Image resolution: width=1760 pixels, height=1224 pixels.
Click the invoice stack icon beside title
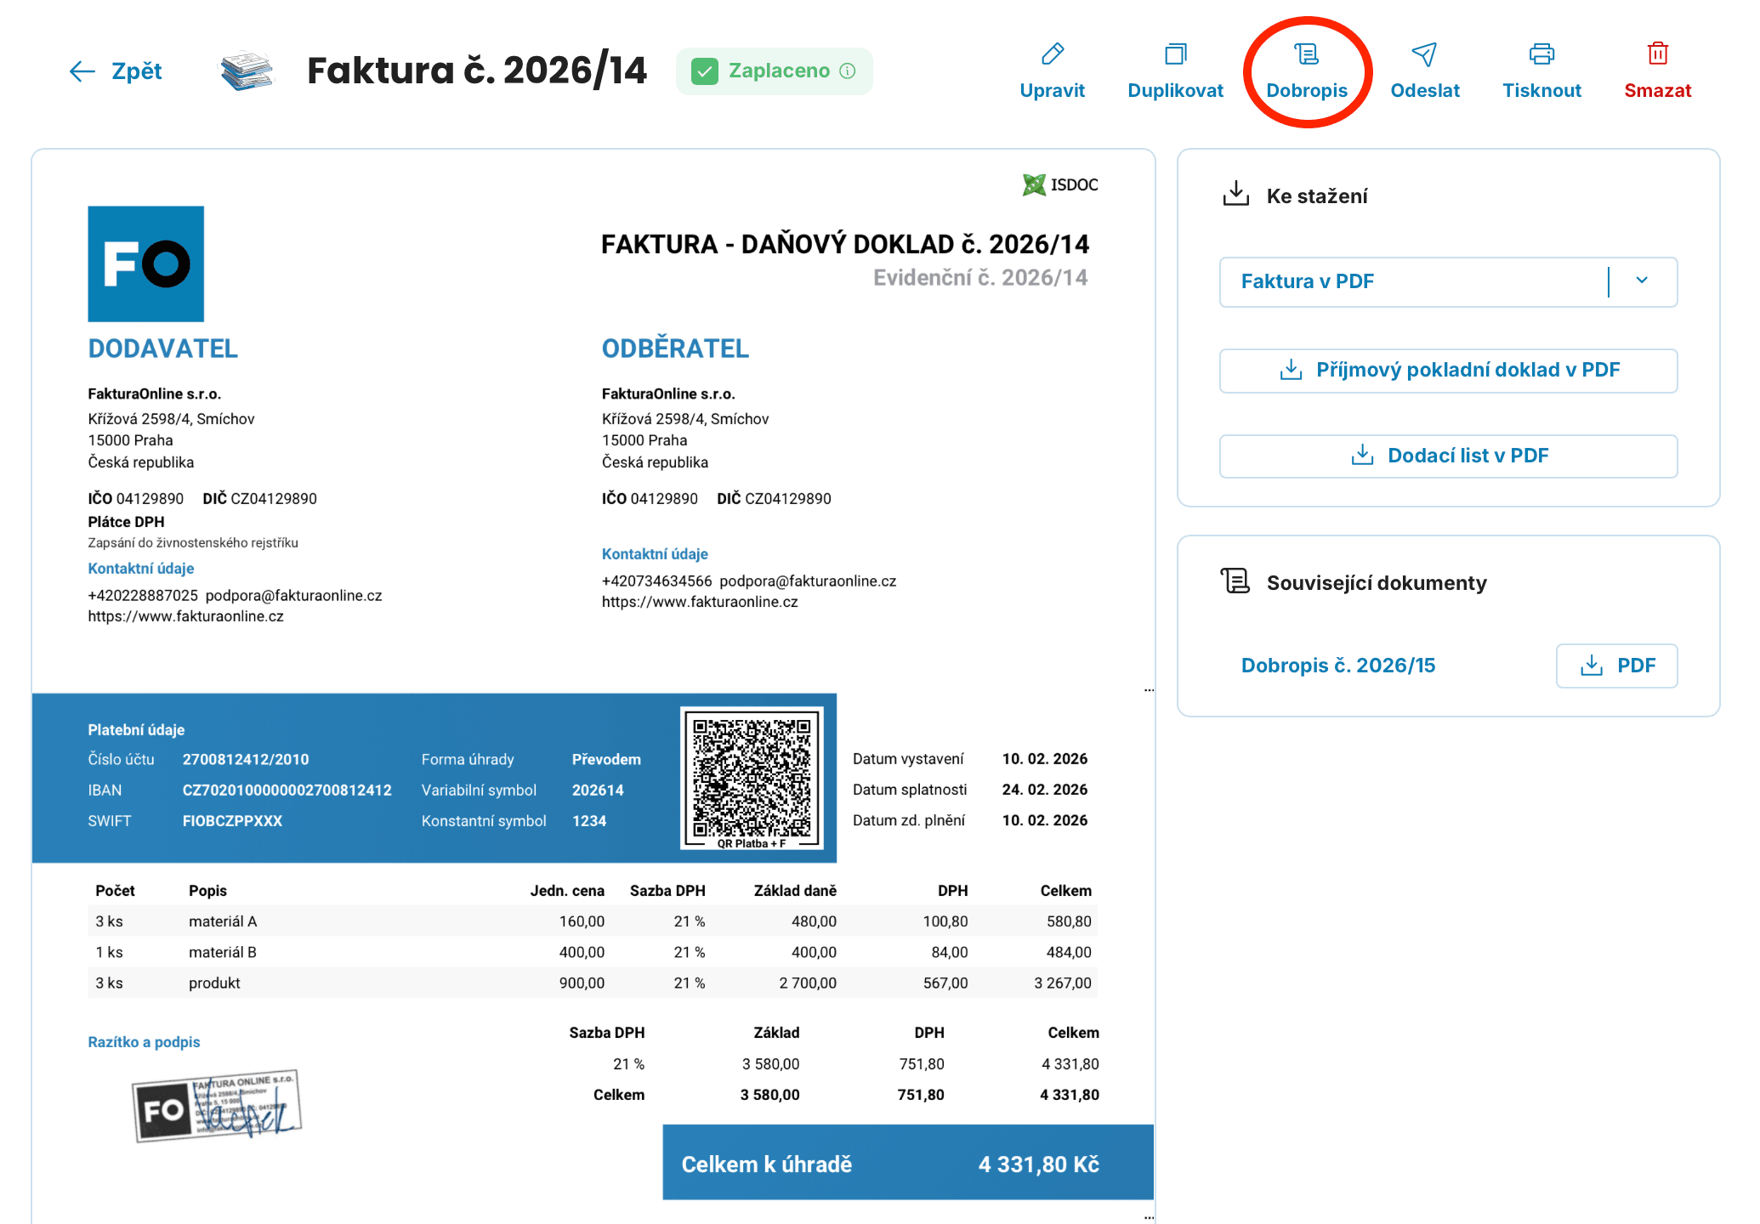247,71
